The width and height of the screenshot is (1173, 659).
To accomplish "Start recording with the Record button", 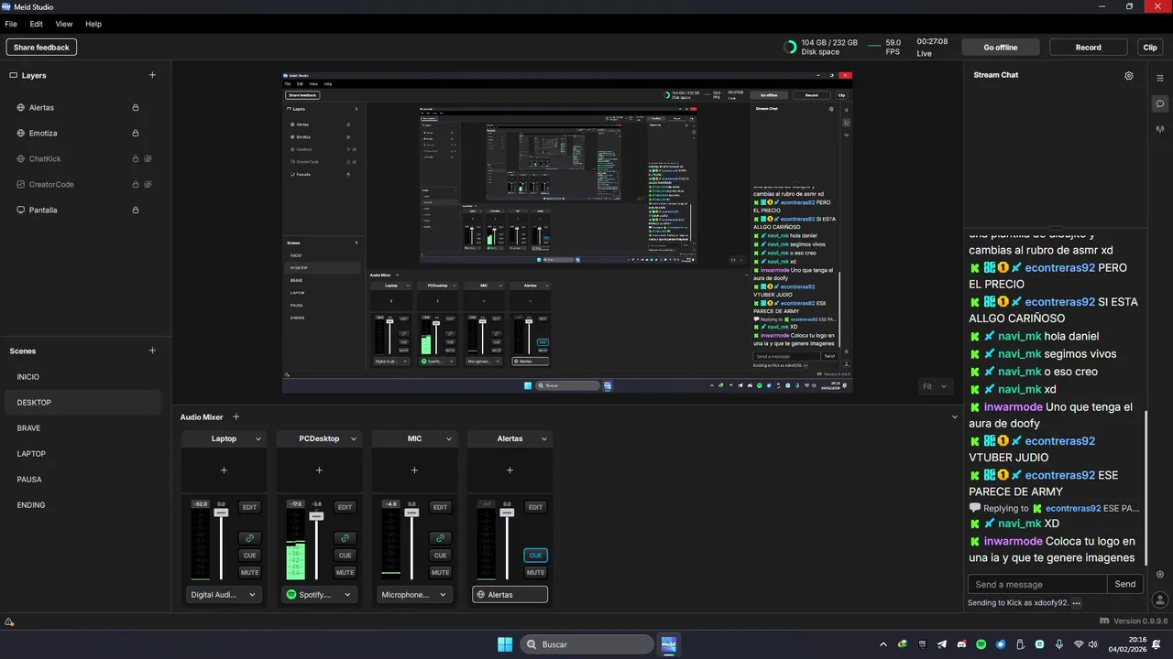I will (x=1089, y=48).
